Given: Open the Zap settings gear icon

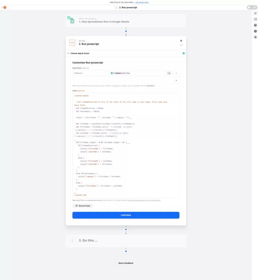Looking at the screenshot, I should point(255,37).
